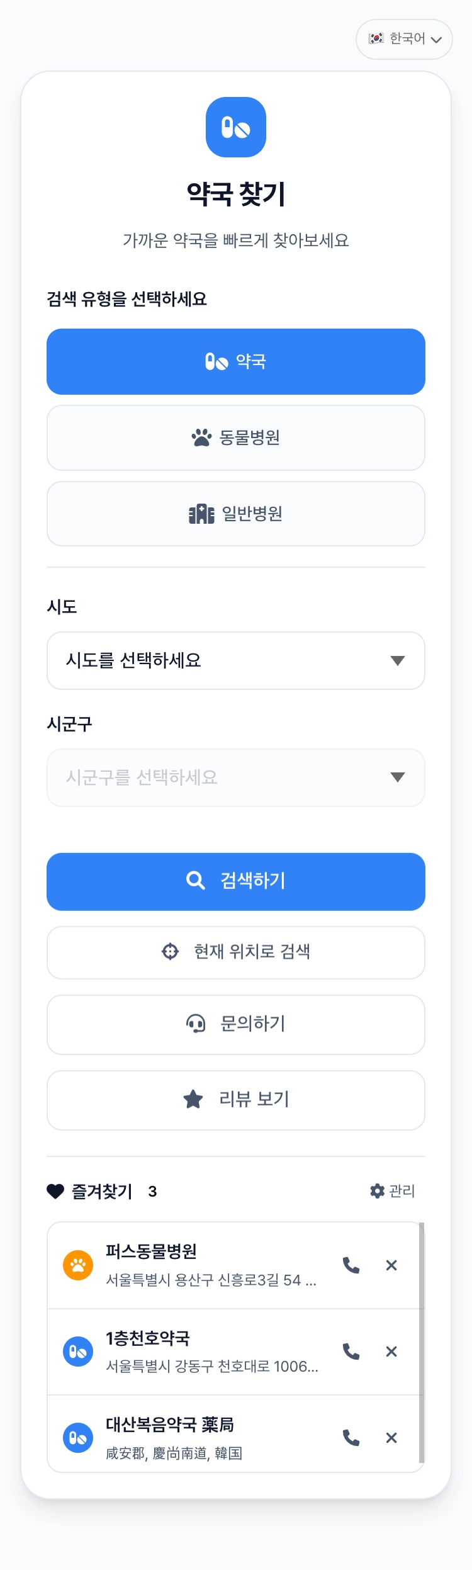Screen dimensions: 472x1570
Task: Call 퍼스동물병원 via phone icon
Action: [x=351, y=1265]
